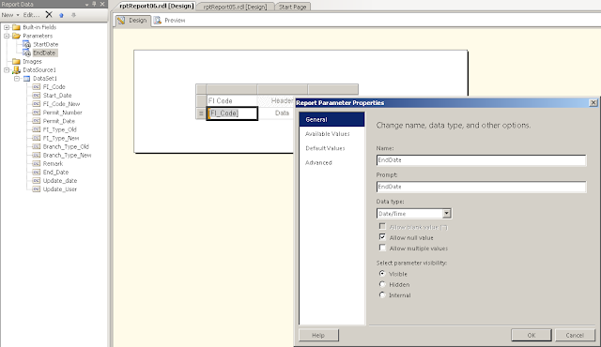Click the pin icon of Report Data panel
Image resolution: width=601 pixels, height=347 pixels.
(x=94, y=4)
